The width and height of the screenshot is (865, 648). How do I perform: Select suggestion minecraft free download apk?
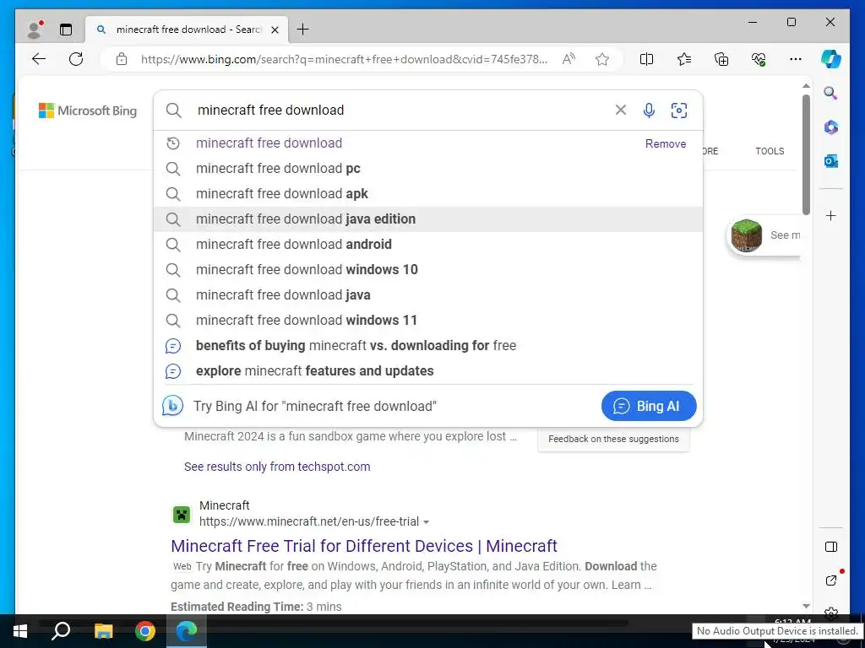click(x=428, y=193)
